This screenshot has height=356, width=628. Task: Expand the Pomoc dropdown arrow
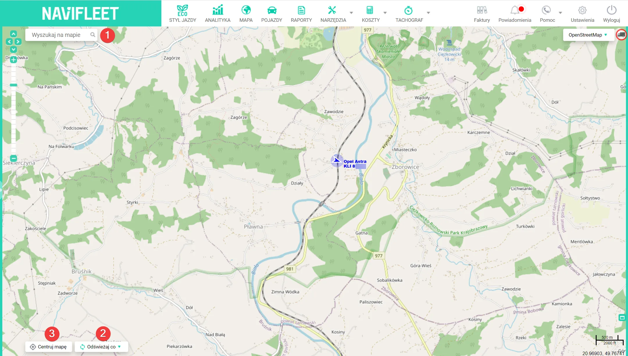[560, 13]
